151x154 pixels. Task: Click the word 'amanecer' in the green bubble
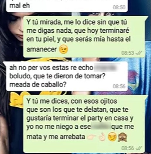[x=42, y=49]
